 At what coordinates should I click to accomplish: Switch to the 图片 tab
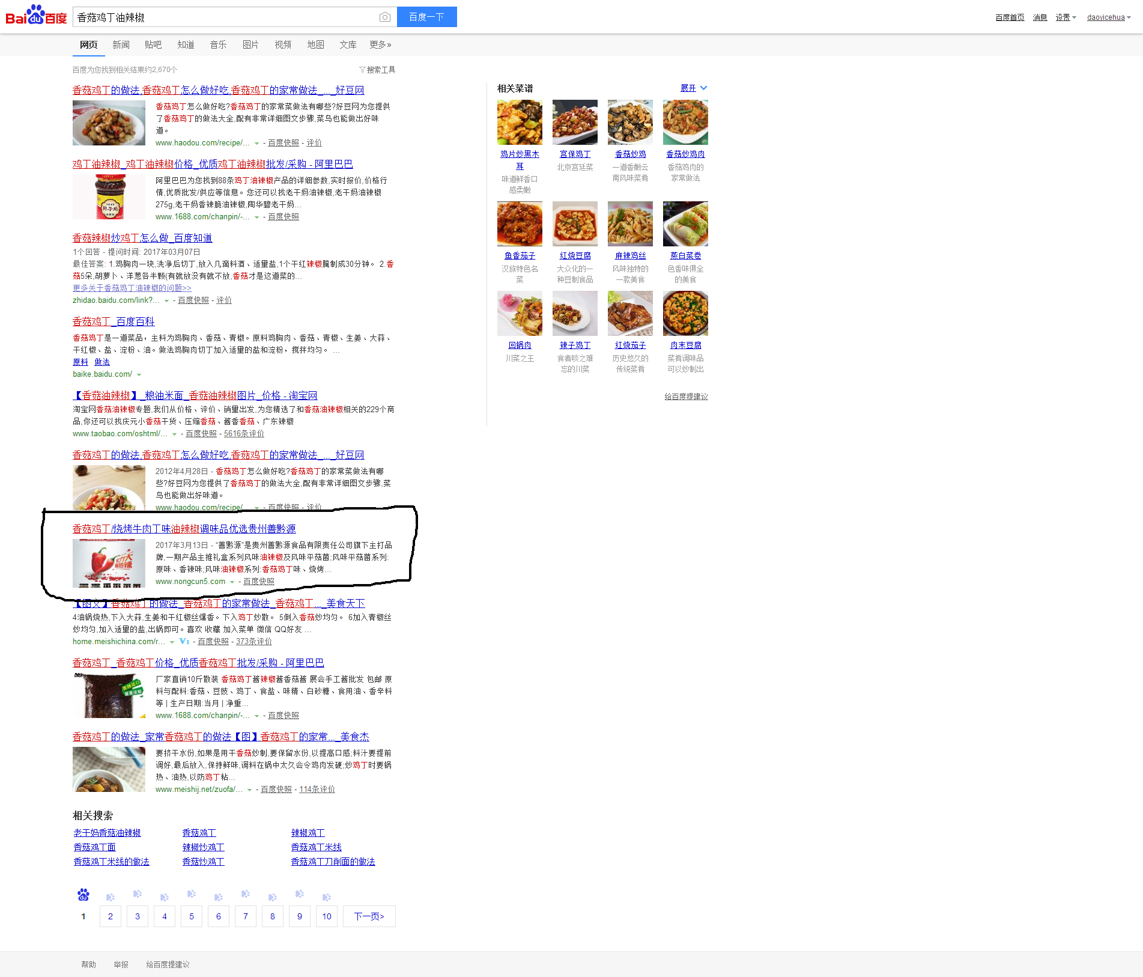[250, 44]
